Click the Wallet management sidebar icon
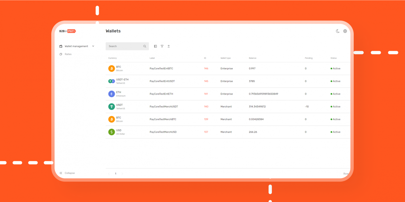Image resolution: width=405 pixels, height=202 pixels. coord(61,46)
